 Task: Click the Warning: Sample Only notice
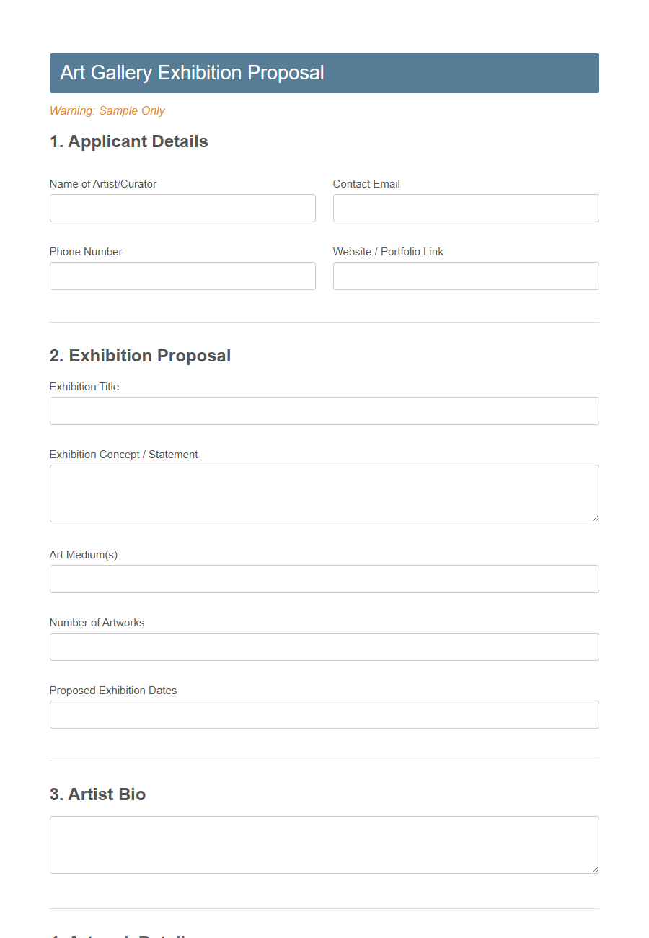point(107,111)
